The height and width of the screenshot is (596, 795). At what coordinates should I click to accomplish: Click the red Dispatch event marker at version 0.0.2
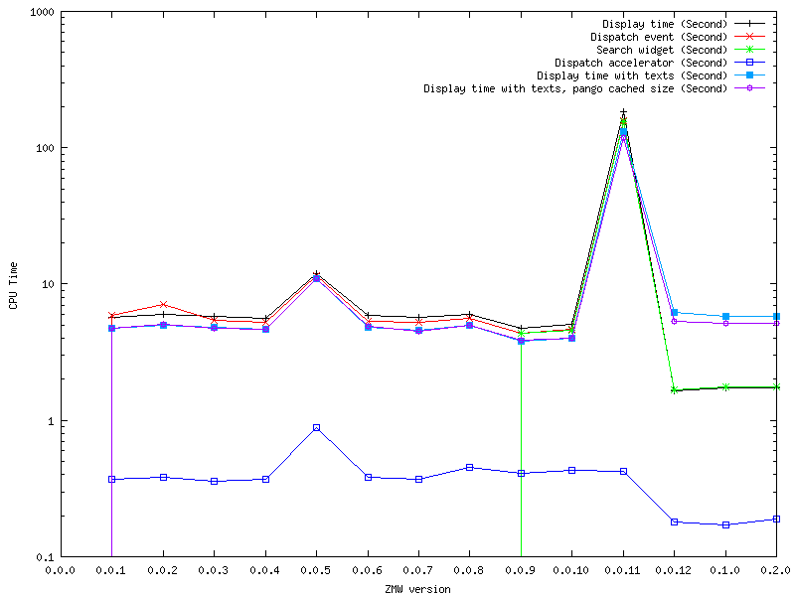[163, 305]
